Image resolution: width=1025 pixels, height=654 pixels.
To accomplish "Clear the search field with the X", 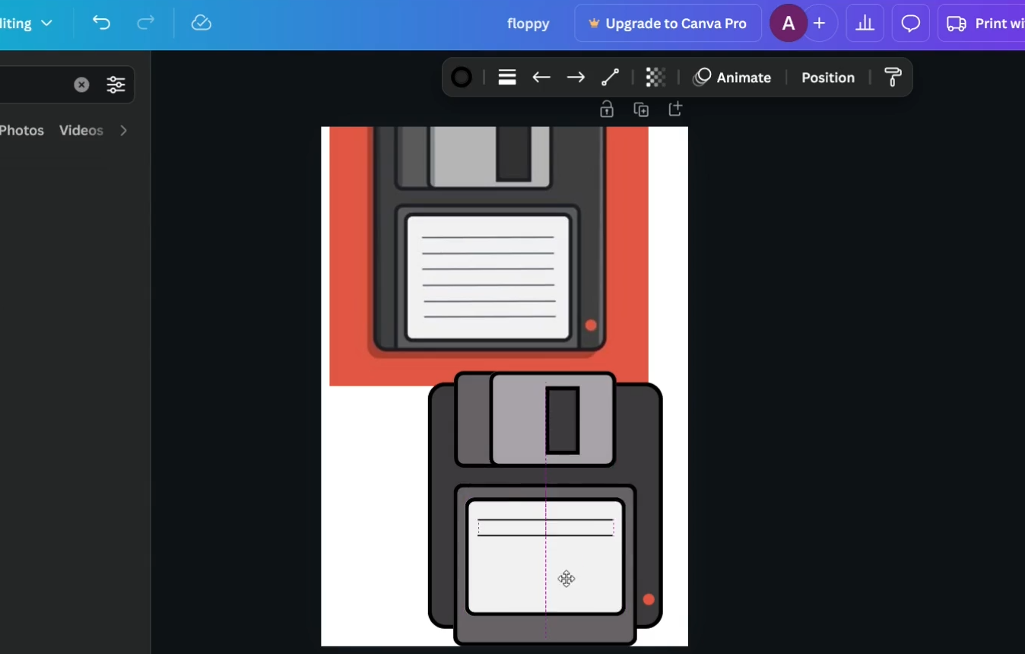I will tap(82, 84).
